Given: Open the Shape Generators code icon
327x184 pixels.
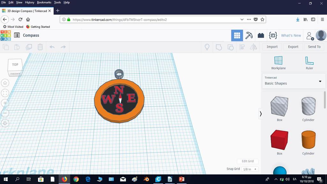Looking at the screenshot, I should tap(273, 35).
